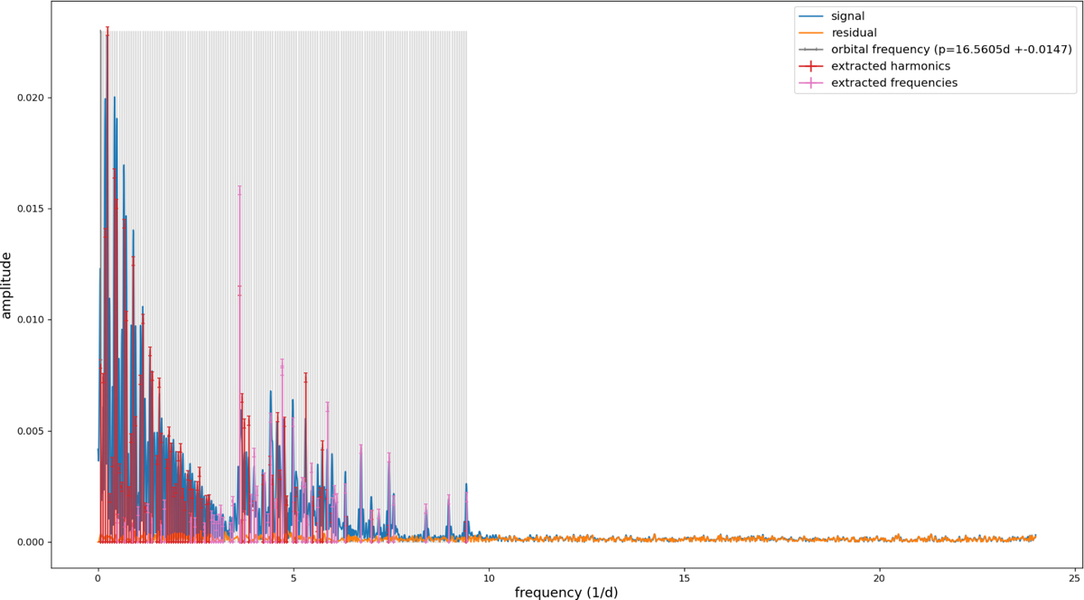Click the gray orbital frequency legend marker

[x=811, y=50]
